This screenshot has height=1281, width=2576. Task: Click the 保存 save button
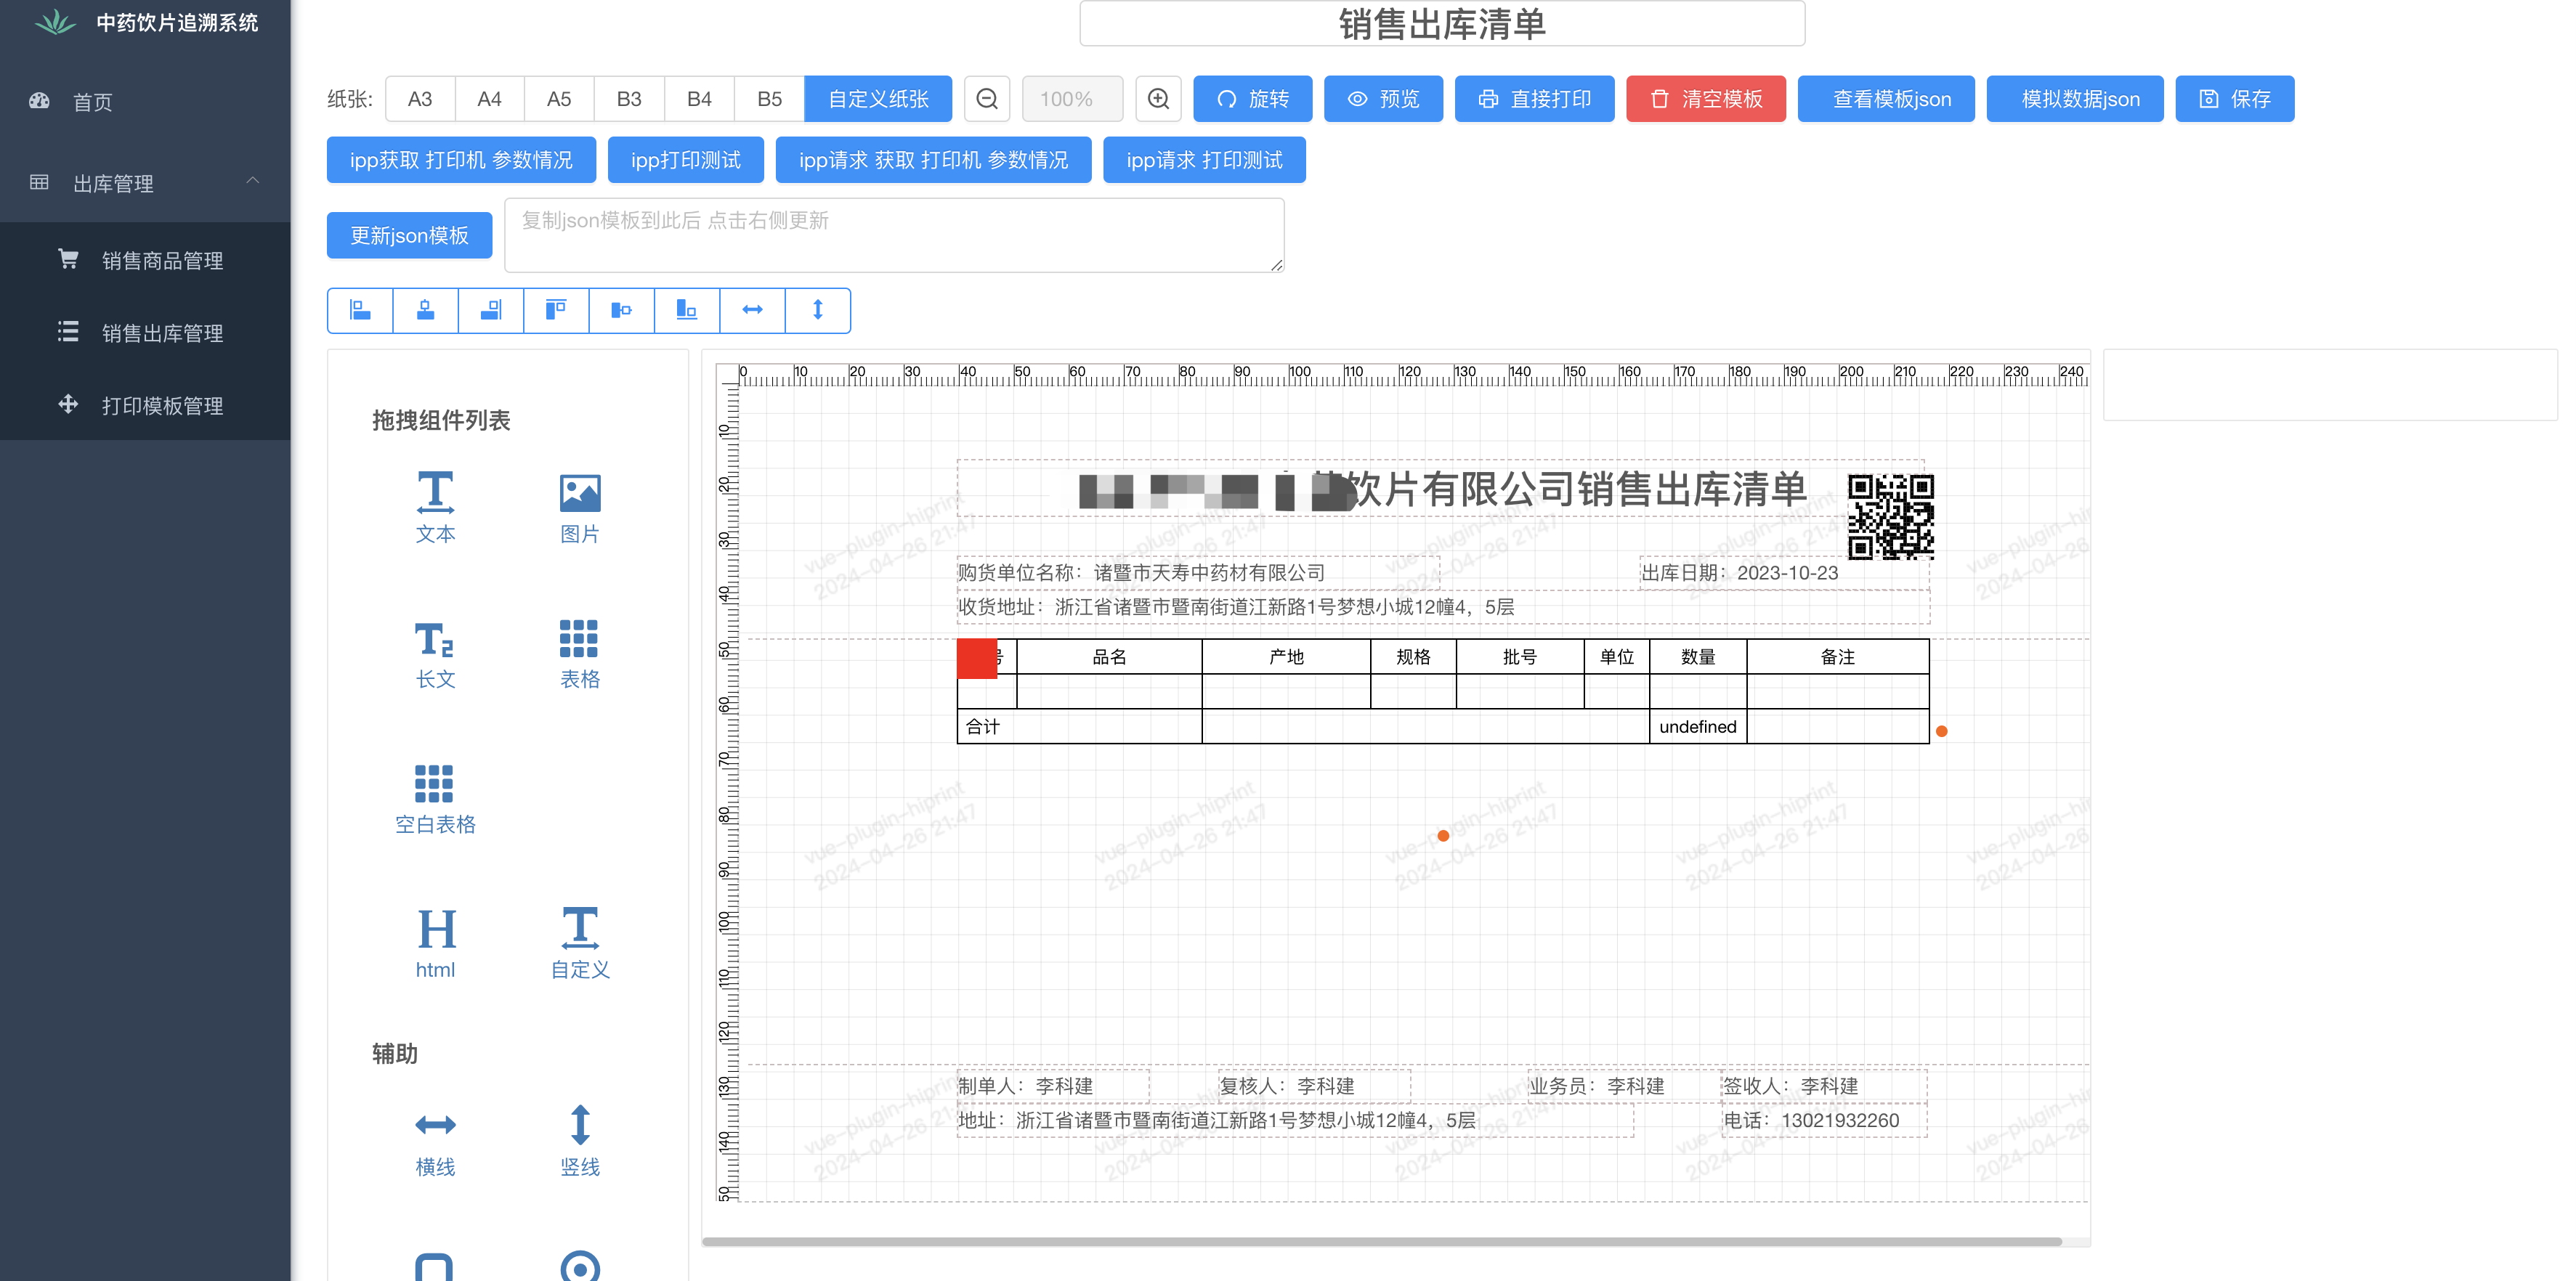[2235, 99]
